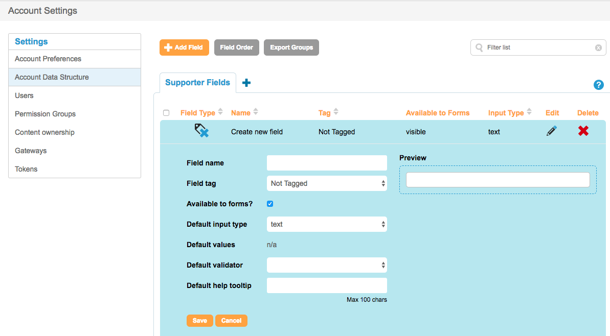Click the blue help question mark icon

coord(599,85)
